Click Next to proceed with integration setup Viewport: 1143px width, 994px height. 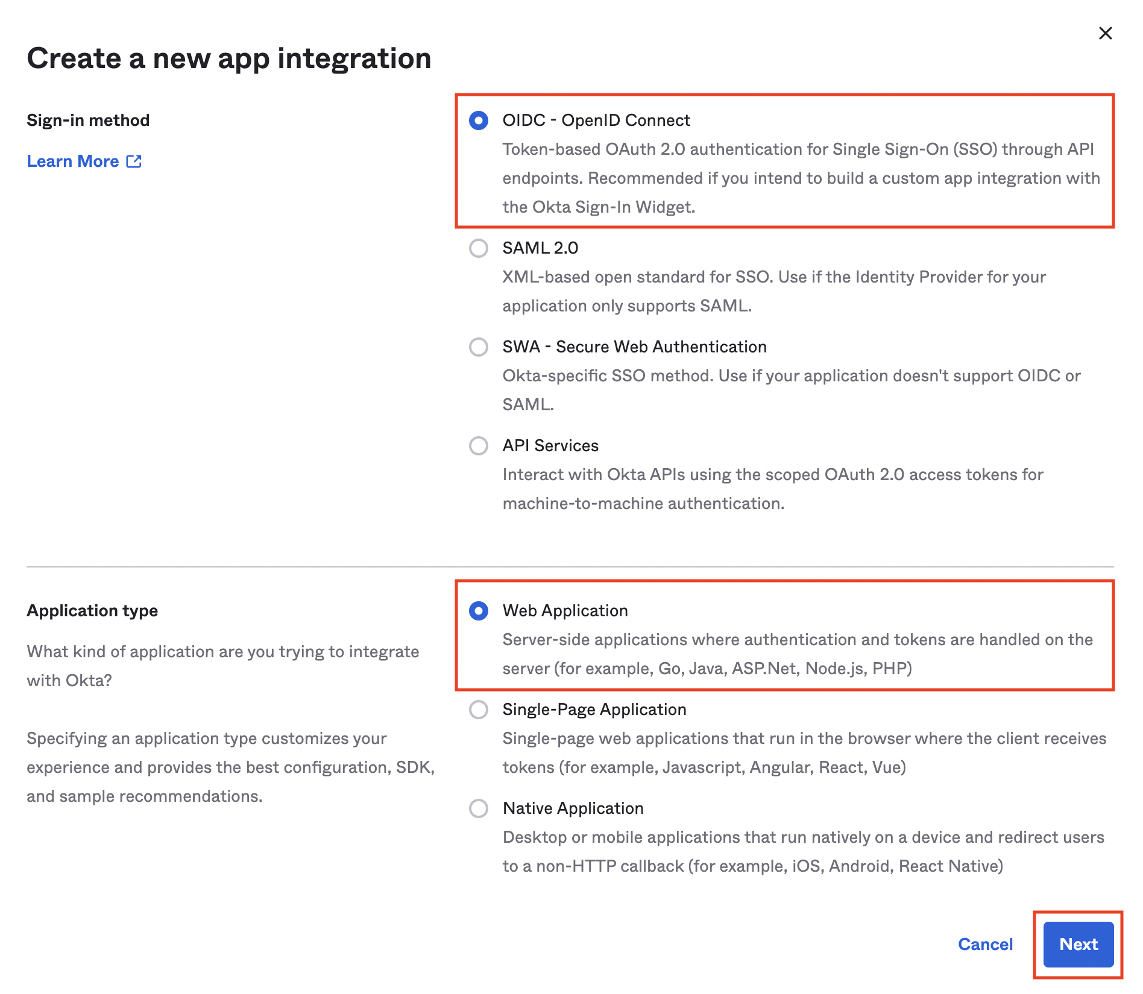pos(1078,945)
